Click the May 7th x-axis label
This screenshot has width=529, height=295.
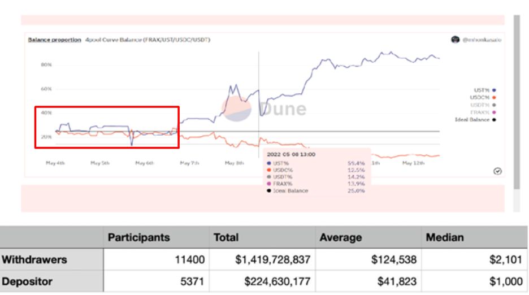[x=190, y=163]
